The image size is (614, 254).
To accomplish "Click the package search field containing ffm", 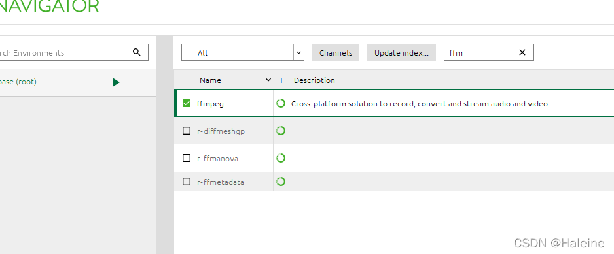I will coord(489,52).
